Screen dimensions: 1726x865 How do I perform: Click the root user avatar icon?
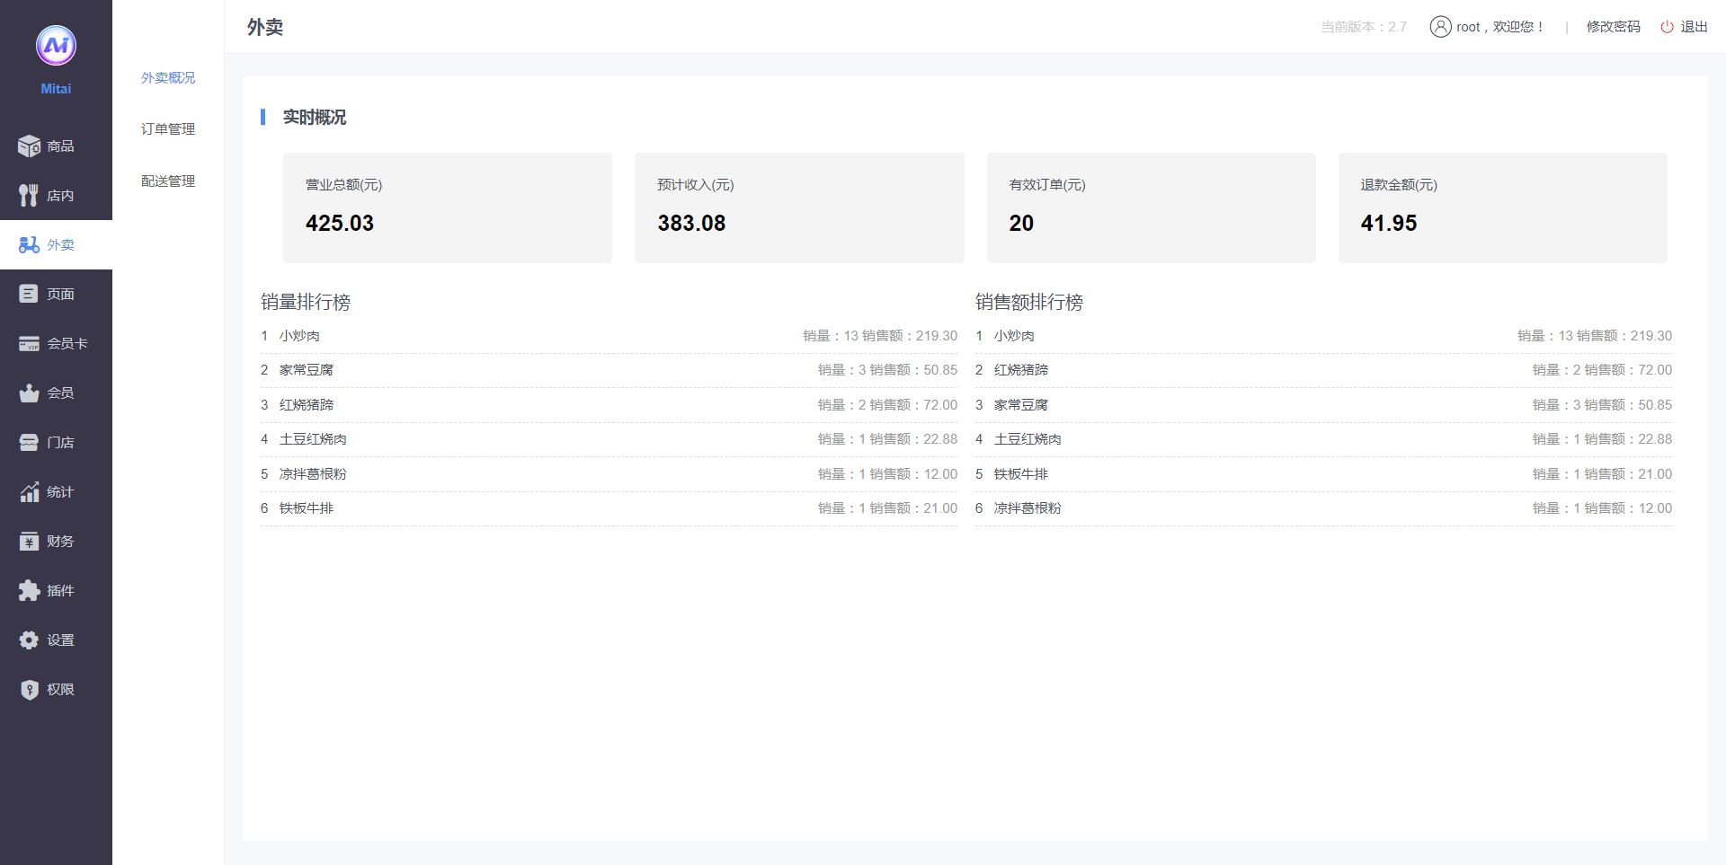(x=1440, y=27)
